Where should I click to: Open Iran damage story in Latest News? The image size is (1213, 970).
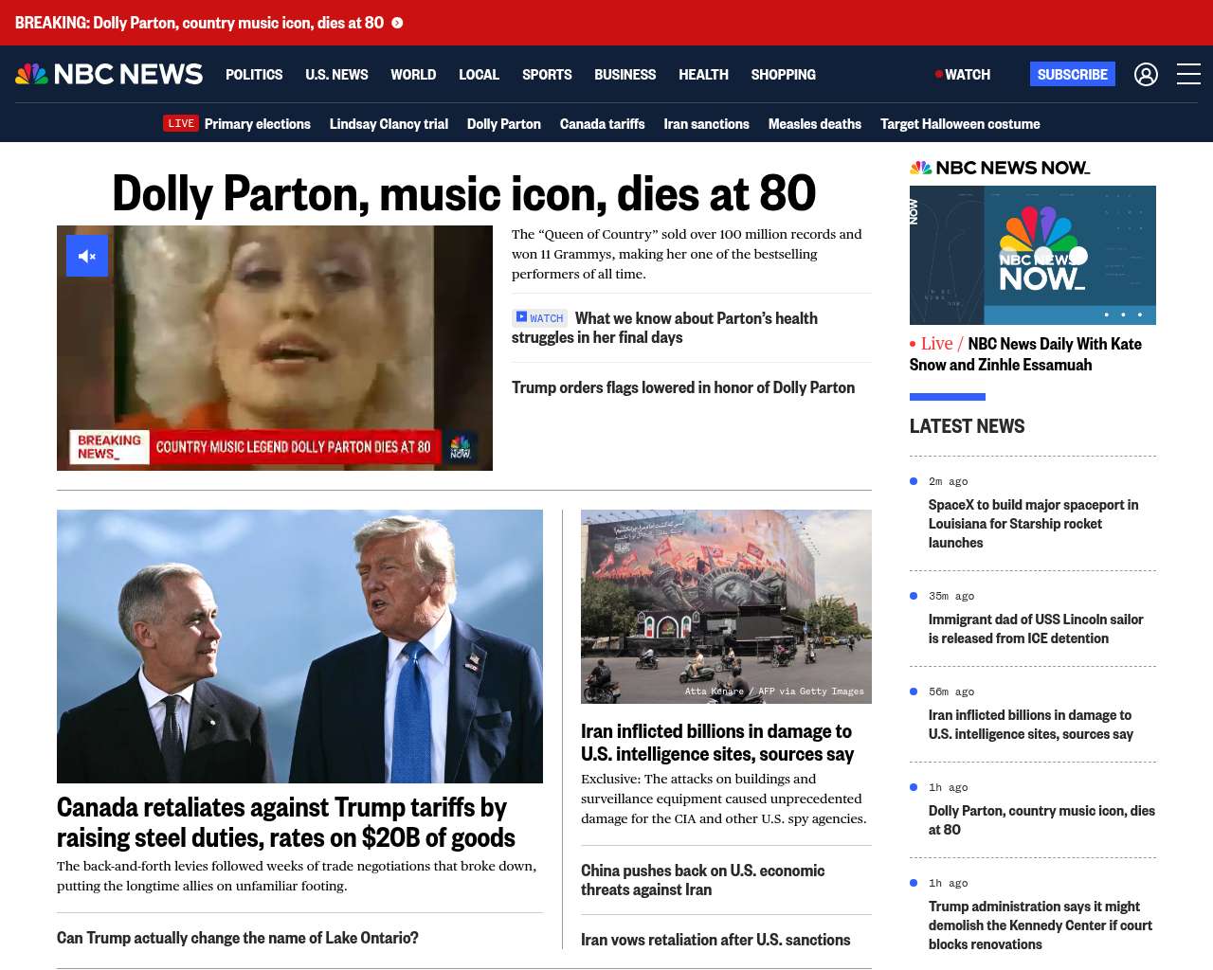pyautogui.click(x=1031, y=725)
